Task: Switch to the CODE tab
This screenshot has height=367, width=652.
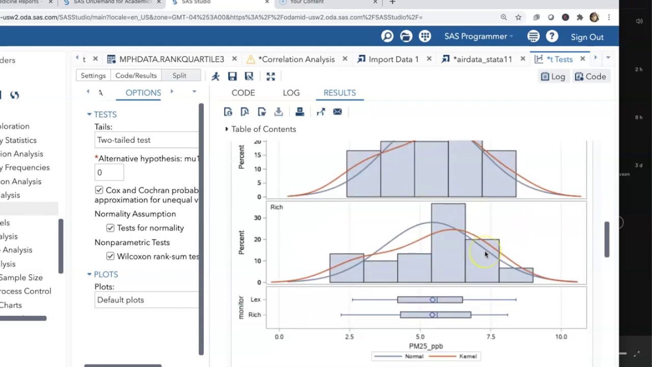Action: point(243,93)
